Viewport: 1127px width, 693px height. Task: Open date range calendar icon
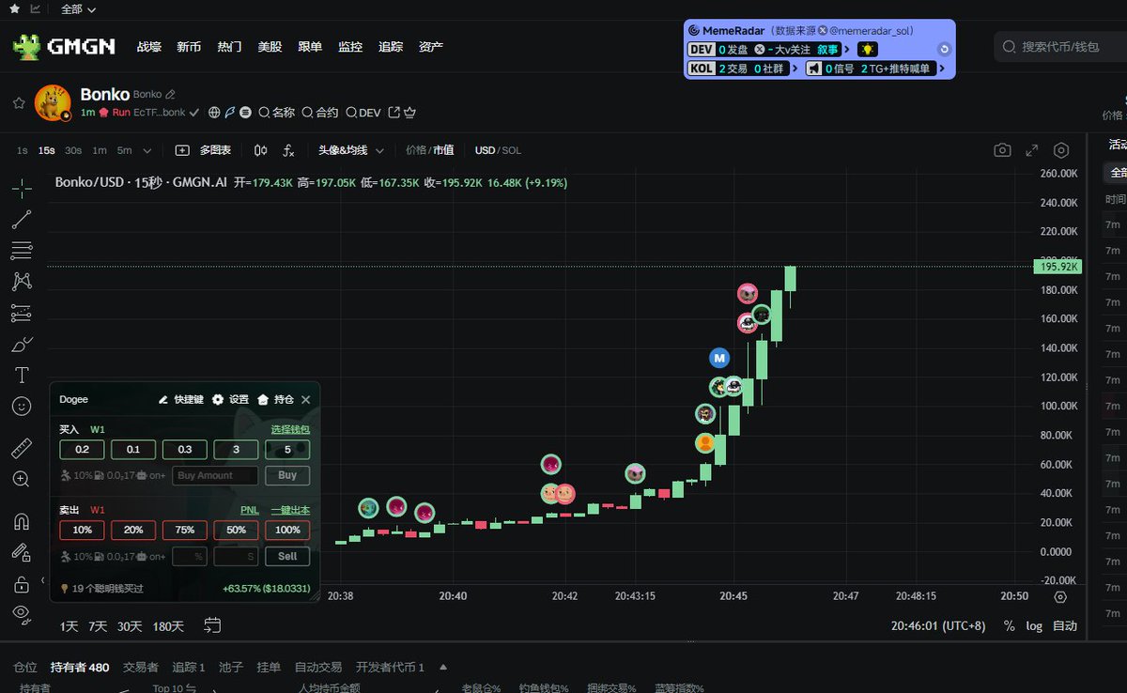[x=212, y=625]
